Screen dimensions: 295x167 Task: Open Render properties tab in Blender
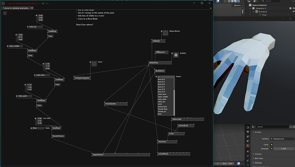coord(247,127)
